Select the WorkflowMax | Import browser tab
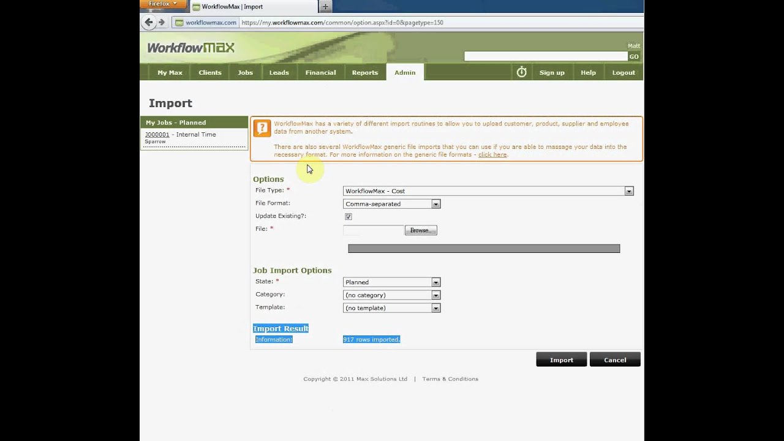 [x=253, y=7]
